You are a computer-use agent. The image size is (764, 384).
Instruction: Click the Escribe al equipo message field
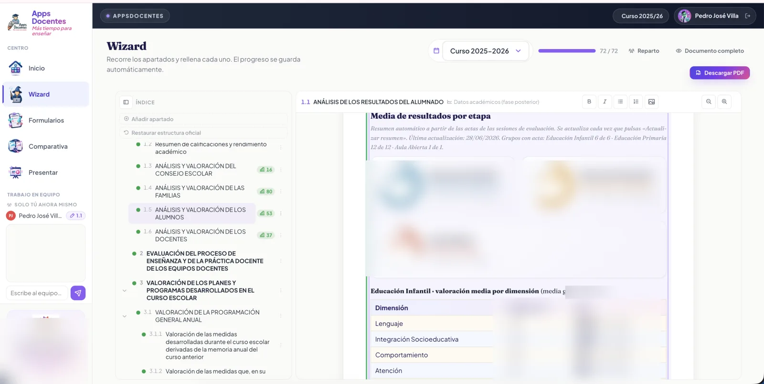tap(37, 293)
